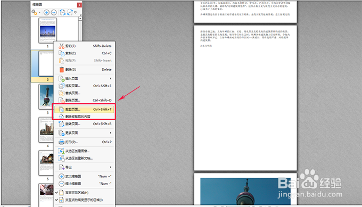Image resolution: width=362 pixels, height=207 pixels.
Task: Choose Copy (C) from context menu
Action: (85, 53)
